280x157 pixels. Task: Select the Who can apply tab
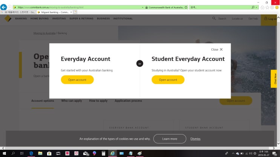72,101
